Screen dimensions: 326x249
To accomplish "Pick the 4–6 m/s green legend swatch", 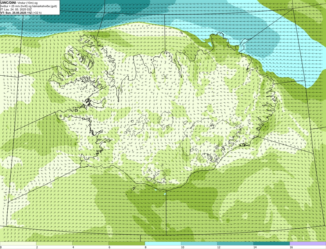I will click(x=90, y=243).
